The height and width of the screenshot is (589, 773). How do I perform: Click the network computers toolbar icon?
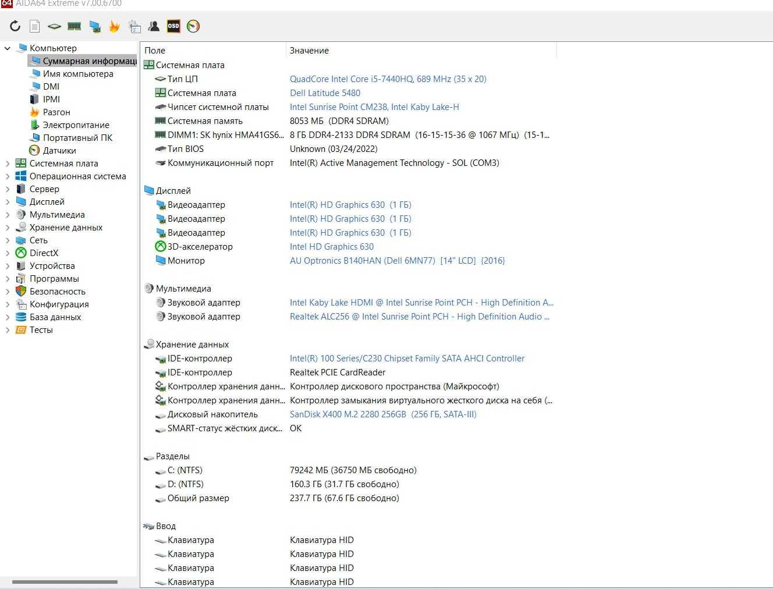pyautogui.click(x=94, y=26)
